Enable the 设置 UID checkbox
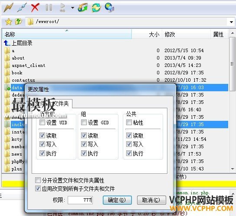The height and width of the screenshot is (216, 236). click(x=42, y=122)
